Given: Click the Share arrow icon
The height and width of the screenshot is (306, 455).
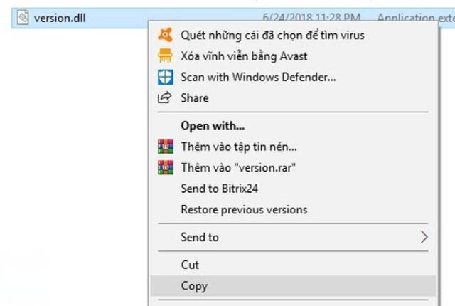Looking at the screenshot, I should tap(165, 97).
